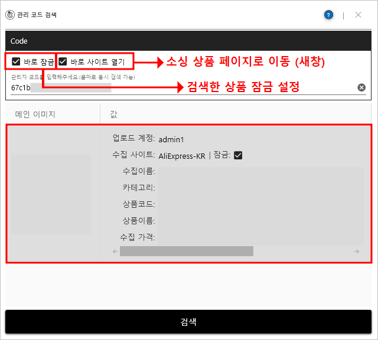Click the 업로드 계정 label

134,138
